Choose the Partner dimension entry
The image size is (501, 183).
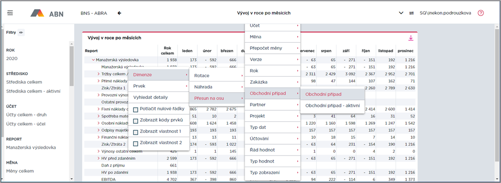tap(272, 104)
